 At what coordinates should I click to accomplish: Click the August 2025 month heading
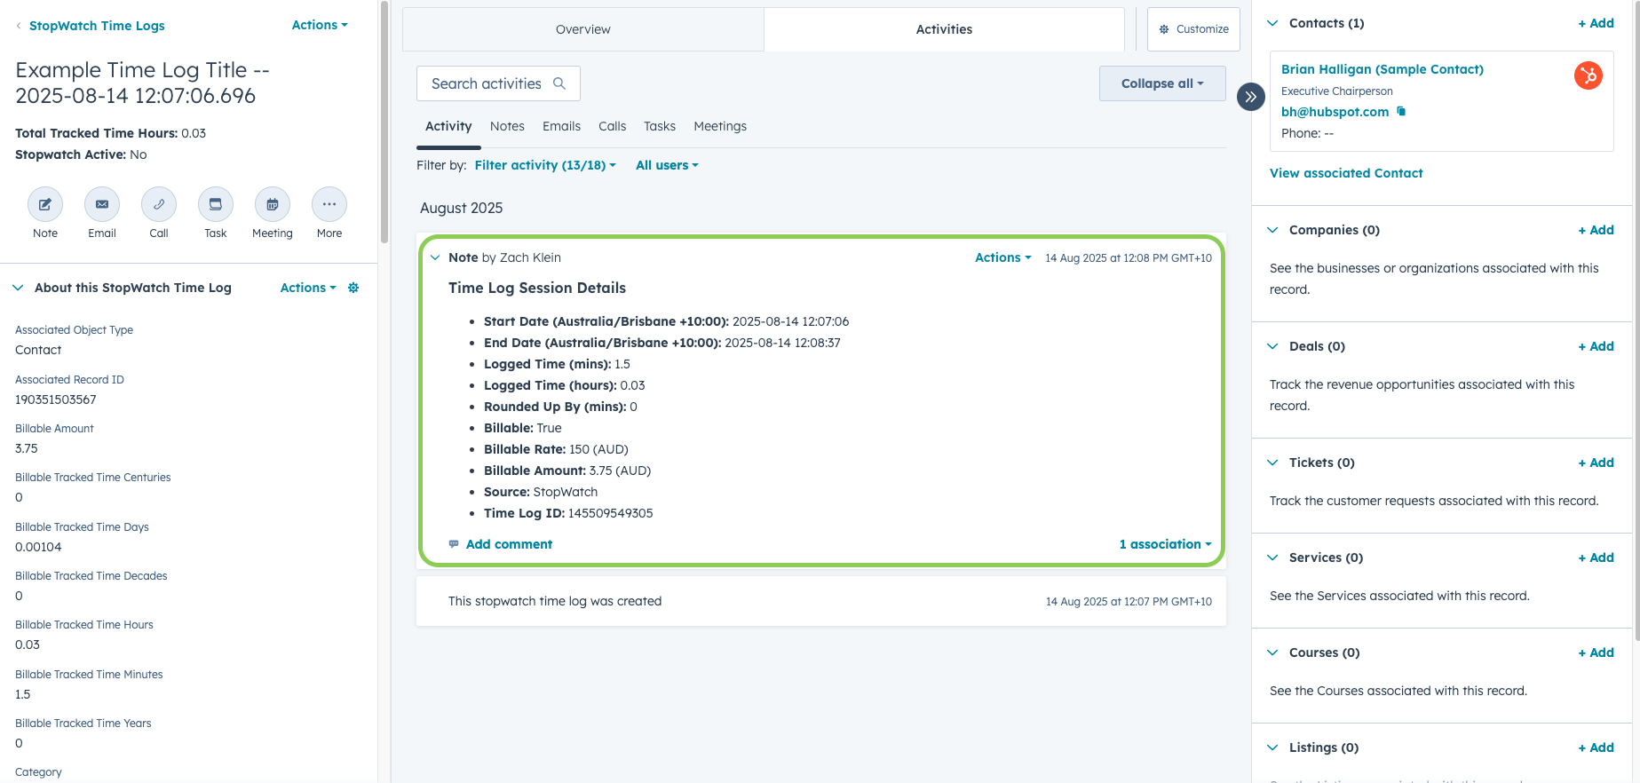(x=462, y=208)
